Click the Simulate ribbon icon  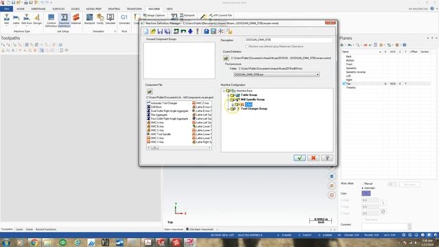[110, 19]
